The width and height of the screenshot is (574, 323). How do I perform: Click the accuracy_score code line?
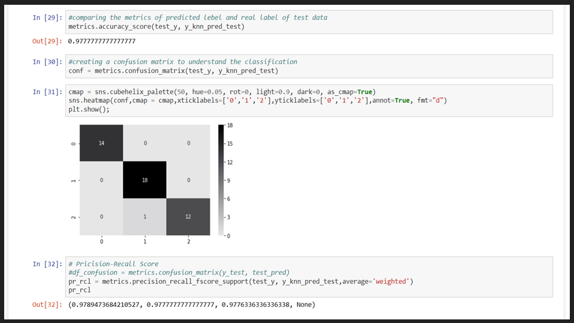(156, 26)
